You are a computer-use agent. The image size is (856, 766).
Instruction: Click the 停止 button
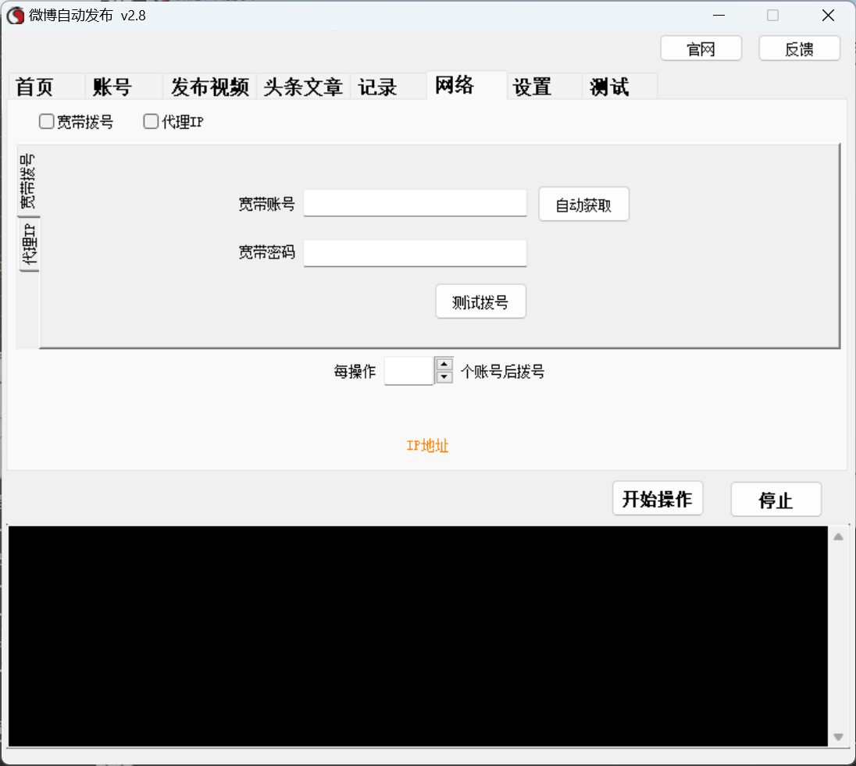776,499
